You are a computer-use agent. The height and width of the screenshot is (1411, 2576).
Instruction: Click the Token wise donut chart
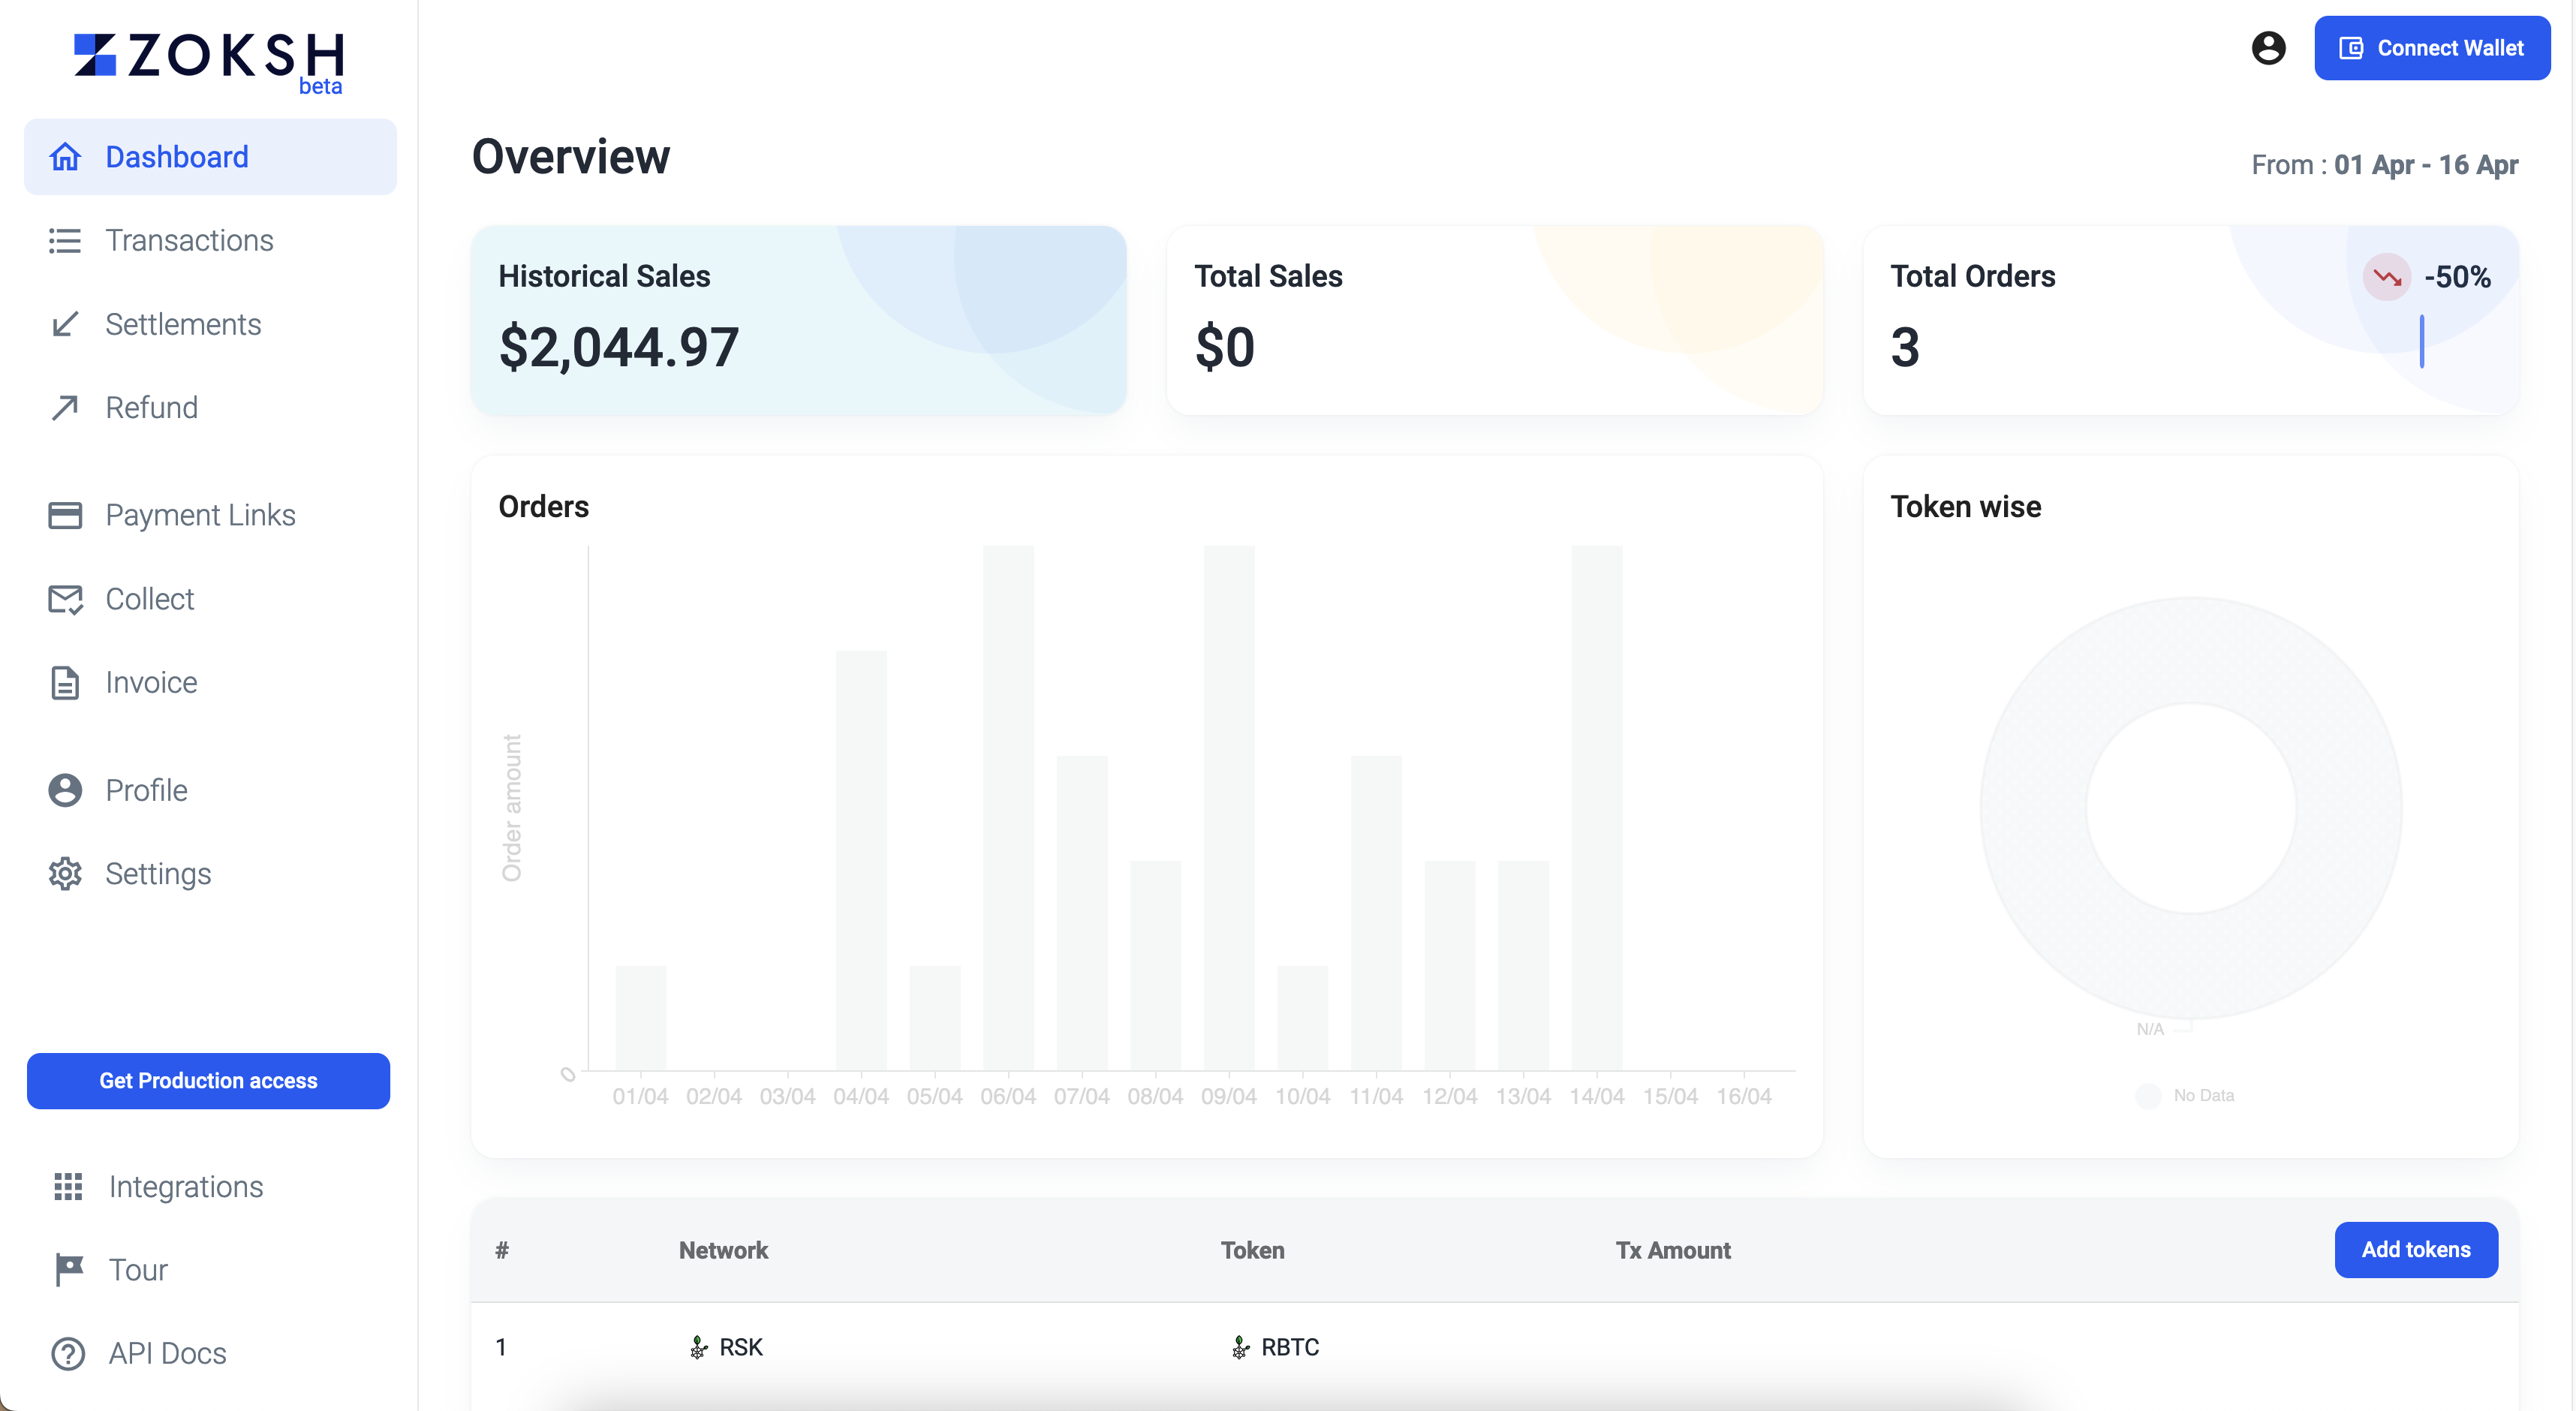click(2190, 808)
